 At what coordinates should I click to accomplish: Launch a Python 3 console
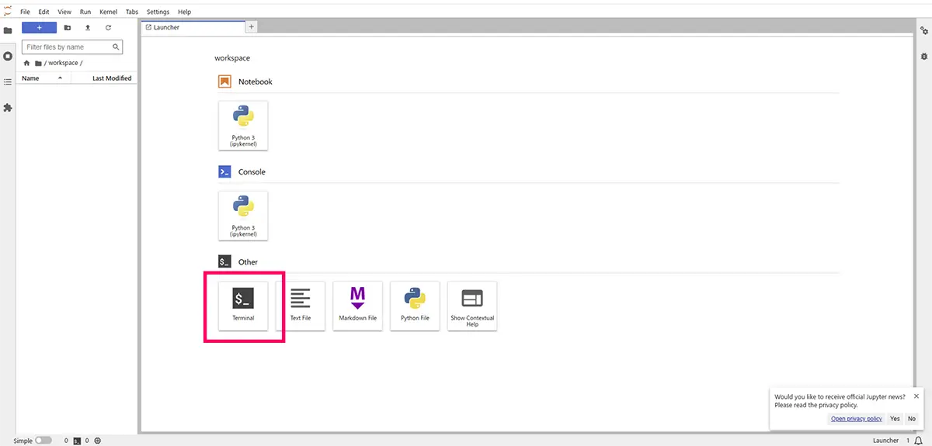point(243,215)
